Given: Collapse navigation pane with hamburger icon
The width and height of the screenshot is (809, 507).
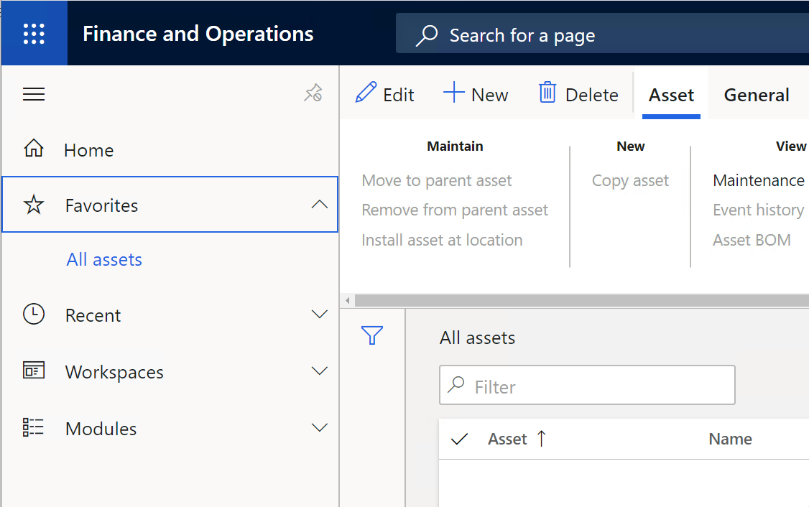Looking at the screenshot, I should [34, 94].
